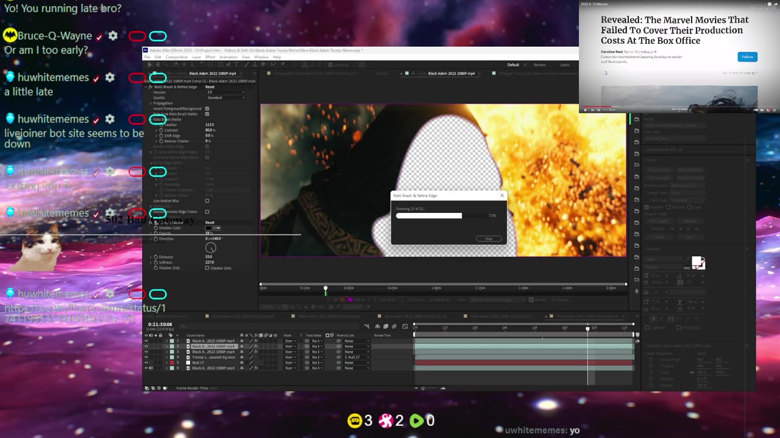Collapse the Roto Brush Matte group
The image size is (780, 438).
151,119
